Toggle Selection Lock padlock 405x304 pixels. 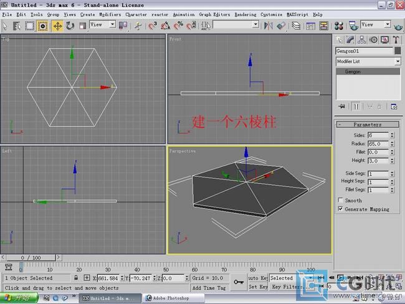(76, 278)
